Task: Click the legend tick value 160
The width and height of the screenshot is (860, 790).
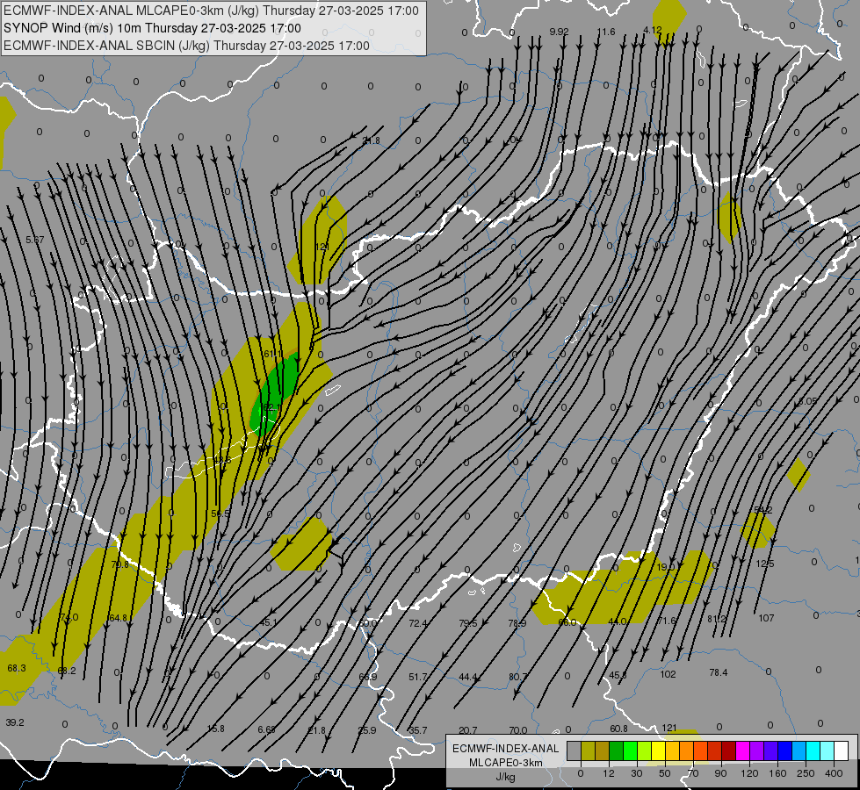Action: [777, 773]
